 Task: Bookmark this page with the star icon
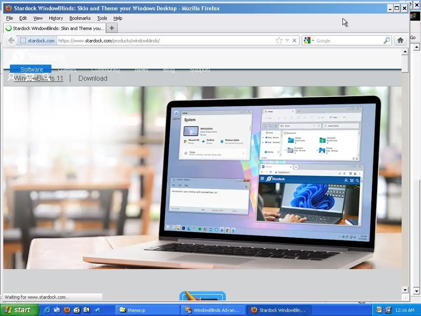(x=279, y=41)
